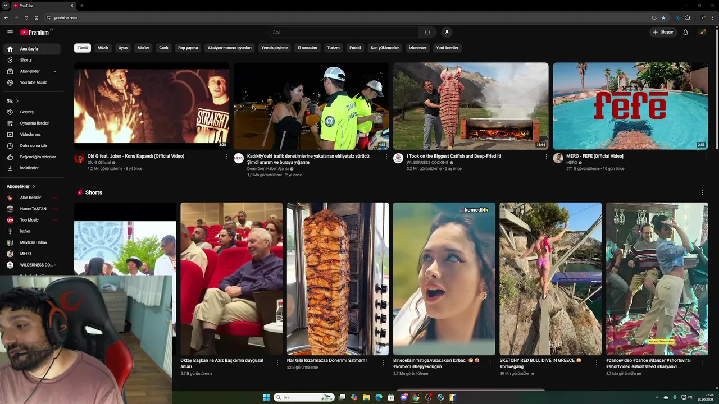719x404 pixels.
Task: Select the Aksiyon-macera oyunları chip
Action: coord(230,48)
